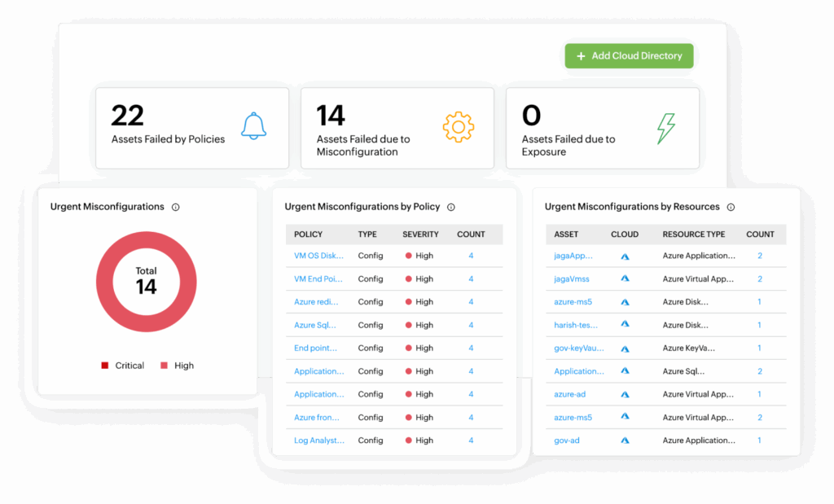Open the harish-tes... asset link
The width and height of the screenshot is (834, 504).
tap(576, 325)
